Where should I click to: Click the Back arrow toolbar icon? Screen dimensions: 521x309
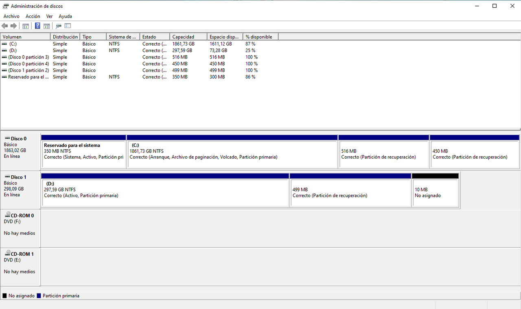click(x=4, y=26)
